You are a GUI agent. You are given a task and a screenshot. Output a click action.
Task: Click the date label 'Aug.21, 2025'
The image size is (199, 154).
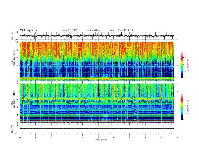click(x=70, y=30)
